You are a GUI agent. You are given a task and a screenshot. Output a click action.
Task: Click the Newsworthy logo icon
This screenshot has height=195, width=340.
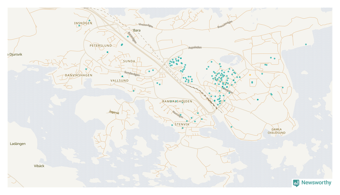tap(296, 183)
